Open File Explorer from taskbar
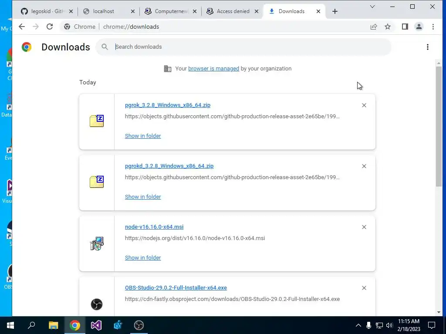 point(53,325)
